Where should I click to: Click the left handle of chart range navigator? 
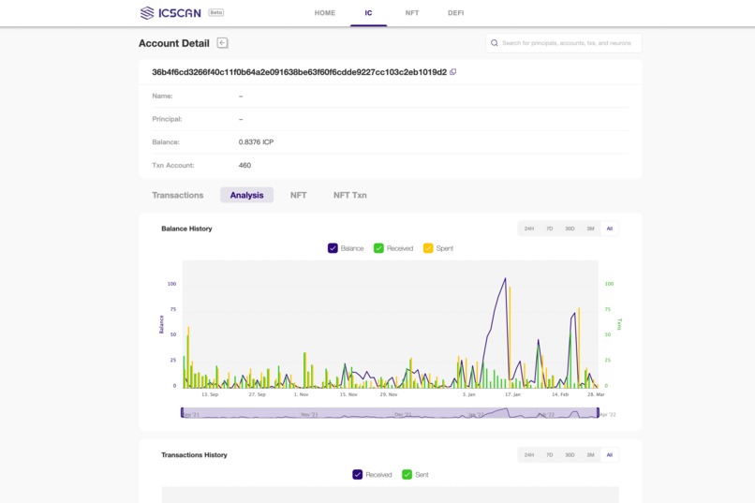pos(182,412)
